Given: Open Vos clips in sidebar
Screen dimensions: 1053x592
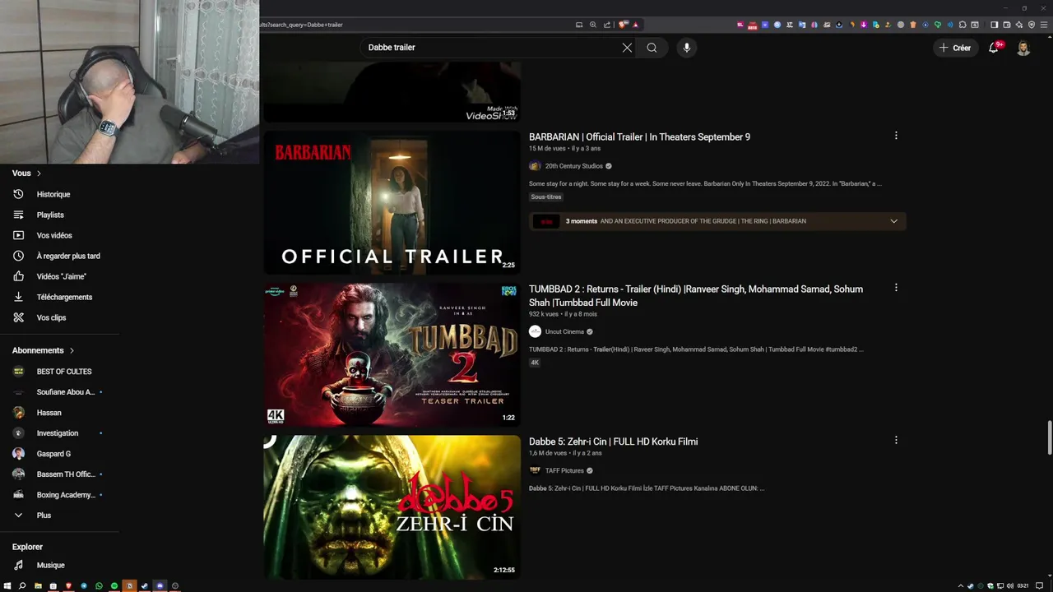Looking at the screenshot, I should [x=51, y=317].
